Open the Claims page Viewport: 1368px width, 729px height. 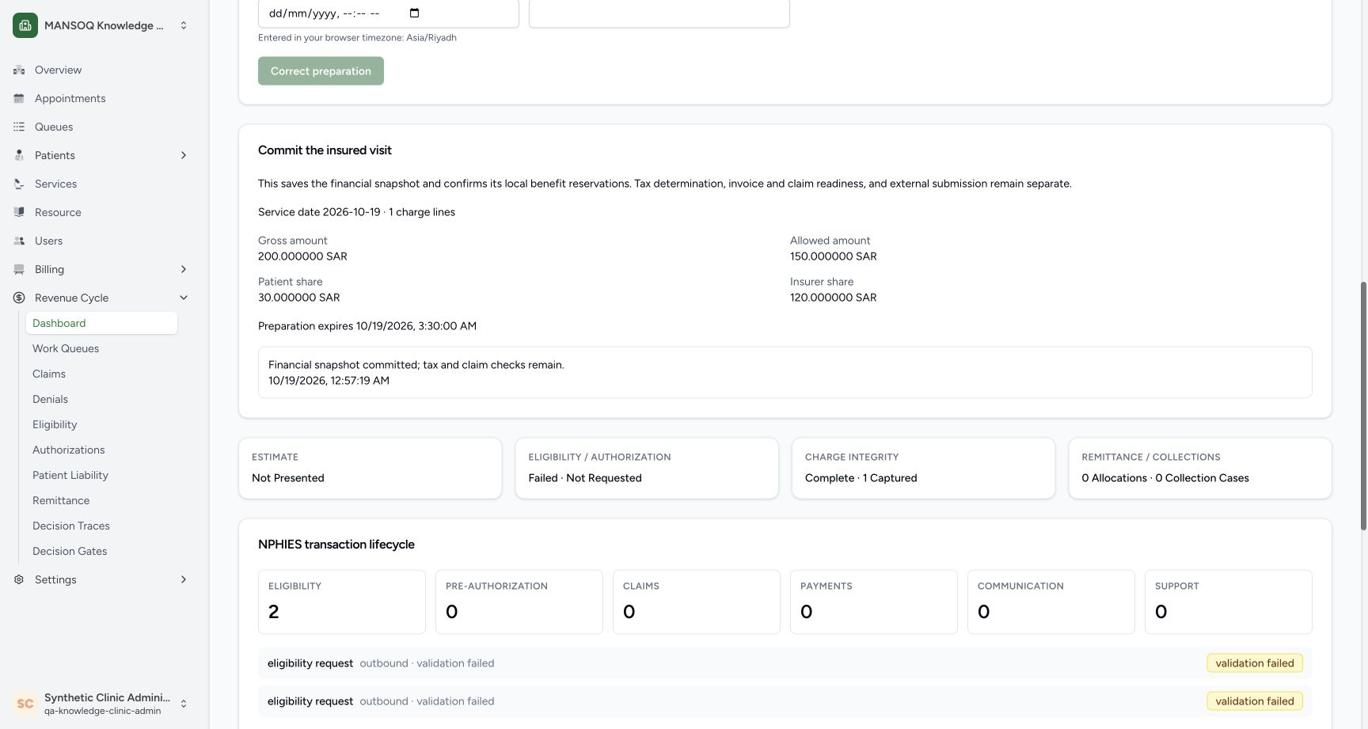click(101, 374)
